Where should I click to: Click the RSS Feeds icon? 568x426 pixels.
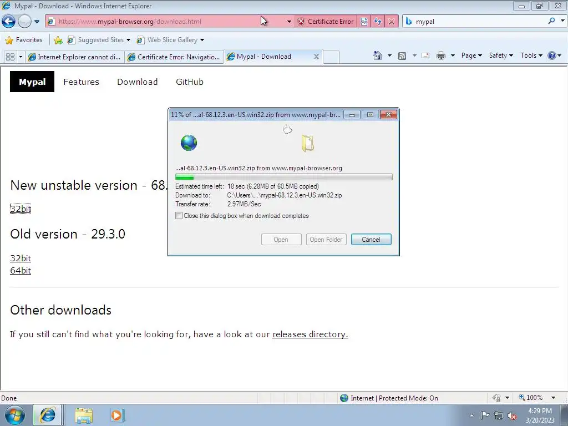click(402, 56)
